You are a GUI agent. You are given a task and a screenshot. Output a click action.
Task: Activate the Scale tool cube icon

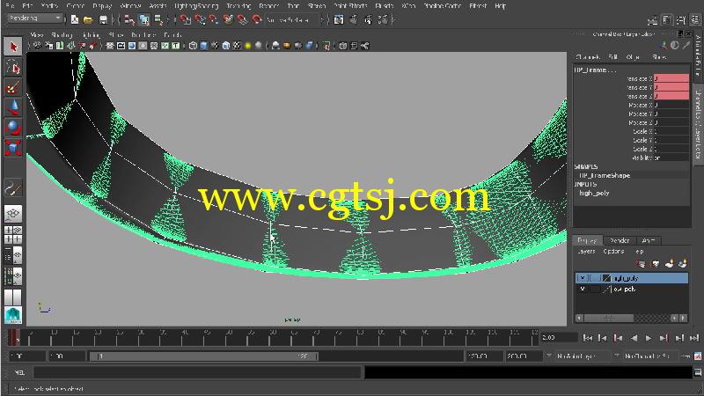coord(13,148)
